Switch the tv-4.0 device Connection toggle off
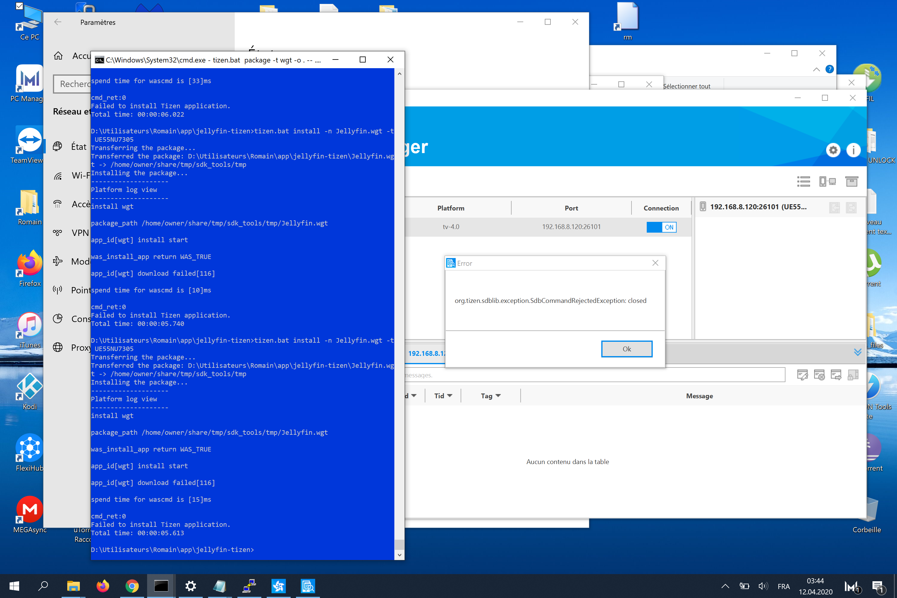The image size is (897, 598). click(x=661, y=227)
